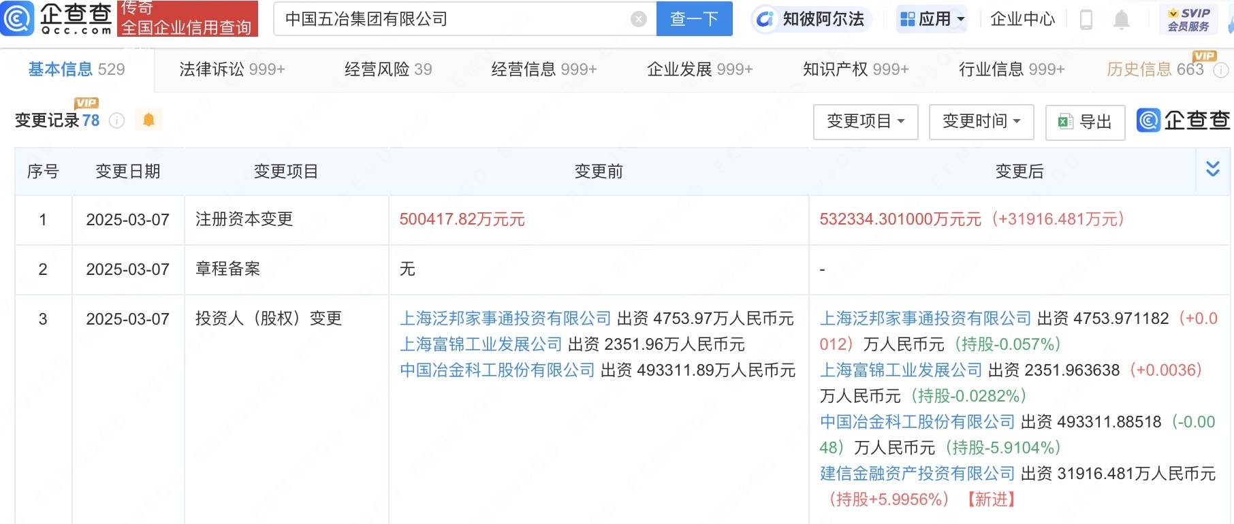
Task: Click the 传奇 全国企业信用查询 banner
Action: (x=187, y=18)
